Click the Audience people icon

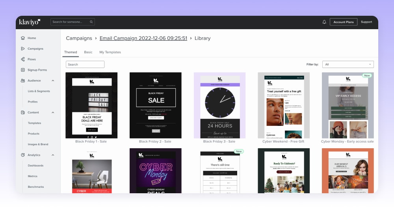click(23, 80)
